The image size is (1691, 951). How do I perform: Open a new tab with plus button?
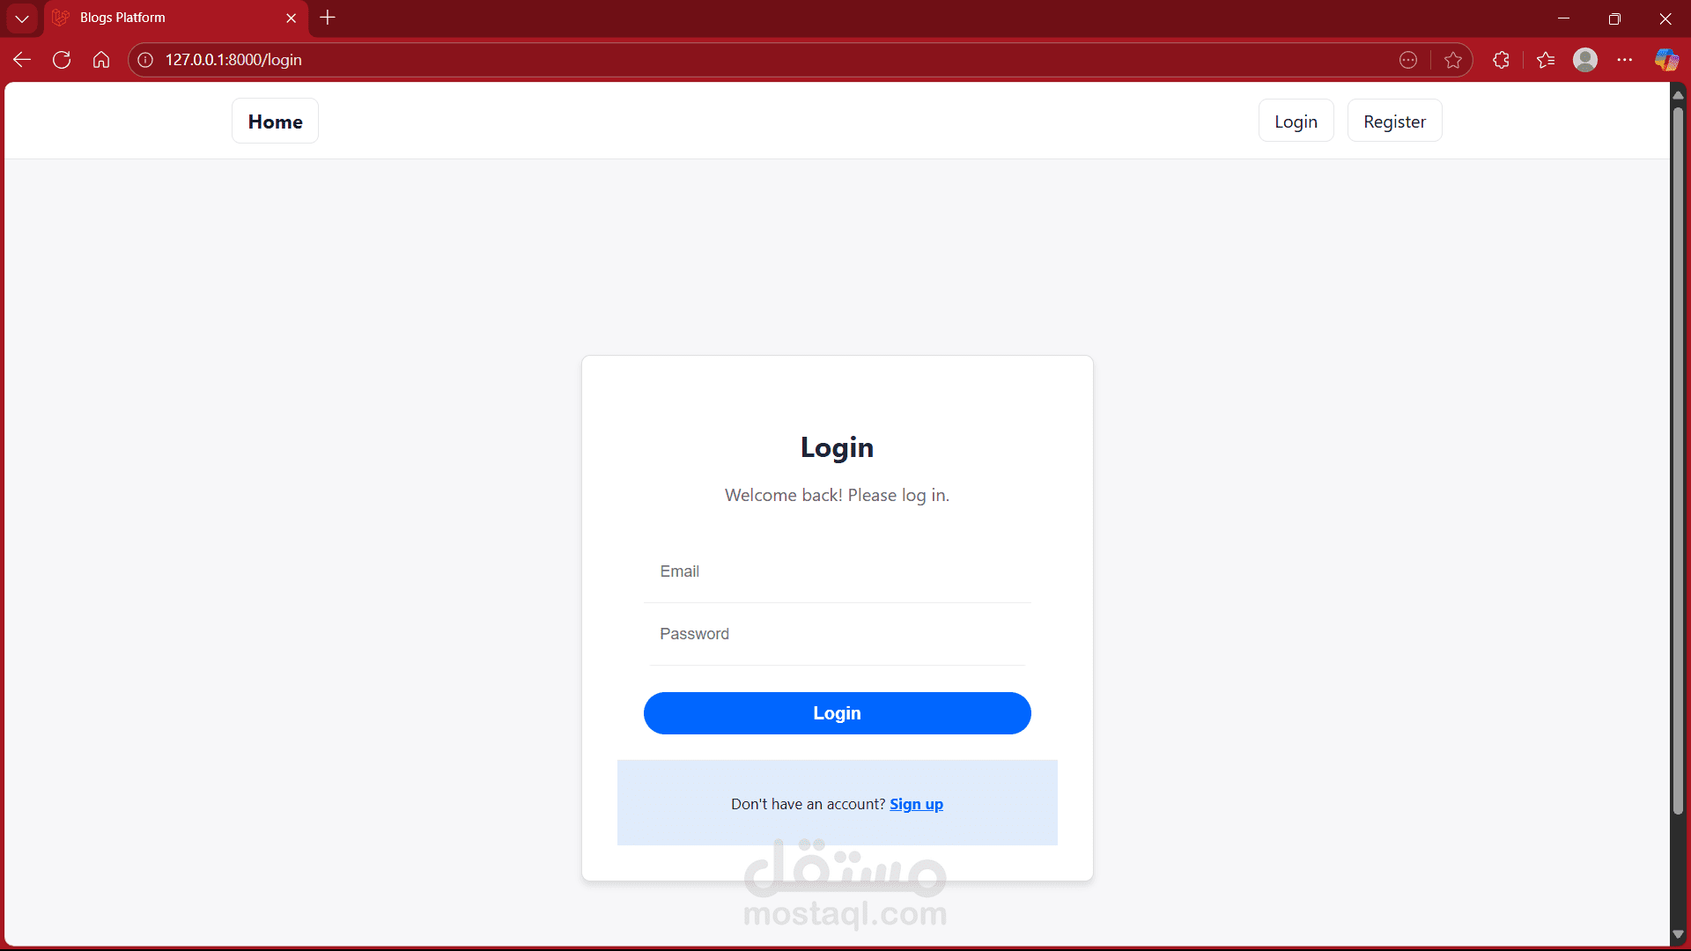328,18
